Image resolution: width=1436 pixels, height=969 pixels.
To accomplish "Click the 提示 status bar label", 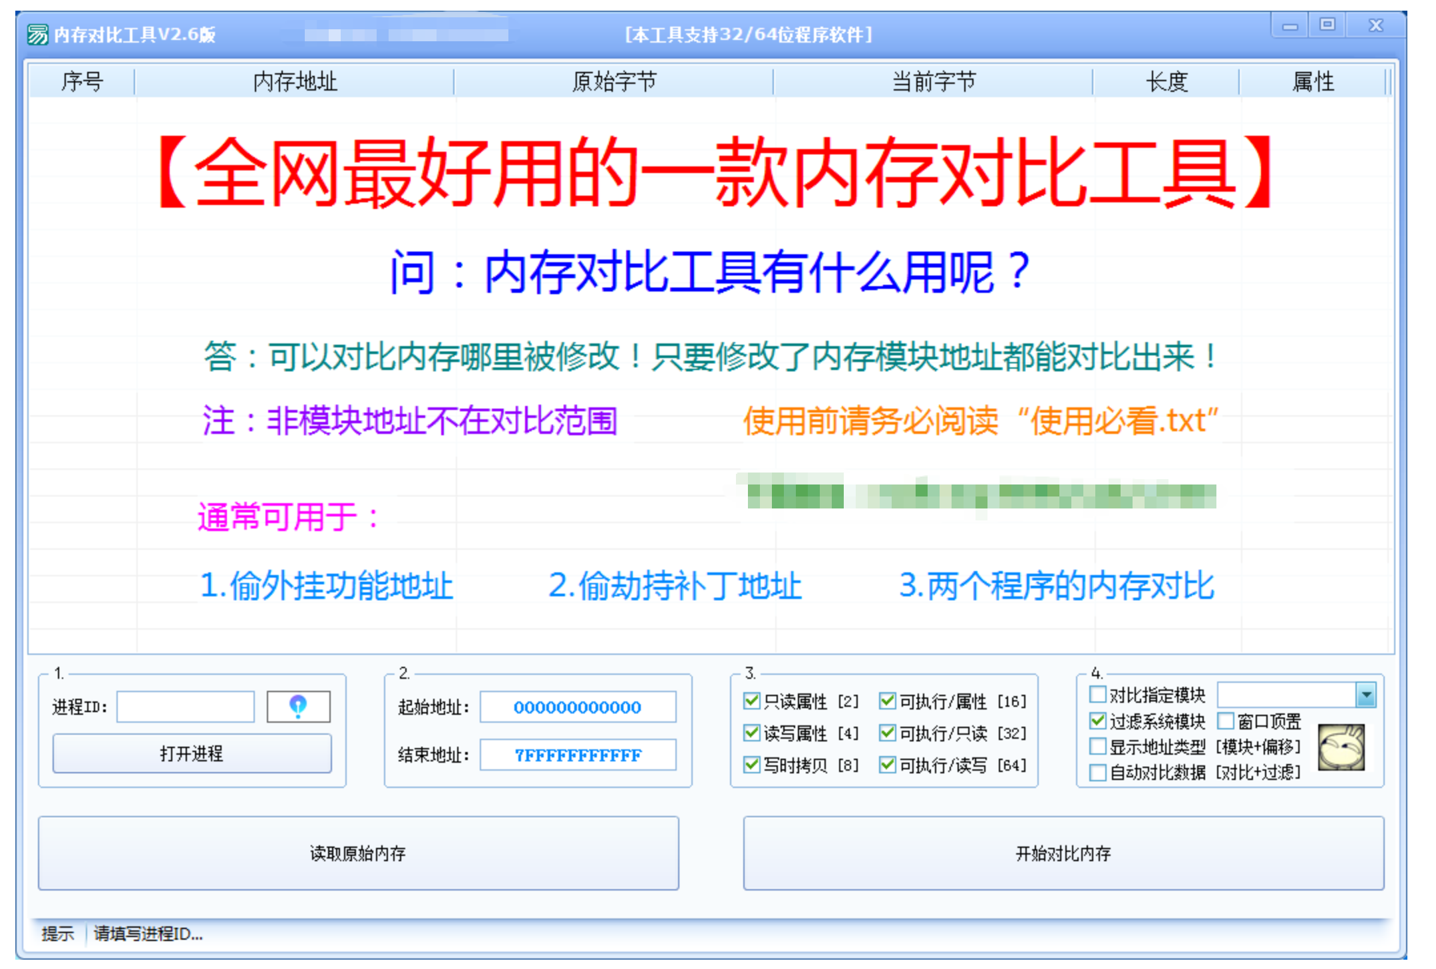I will [x=57, y=933].
